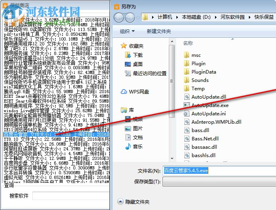Click sidebar scrollbar down arrow
The height and width of the screenshot is (210, 276).
[x=172, y=159]
